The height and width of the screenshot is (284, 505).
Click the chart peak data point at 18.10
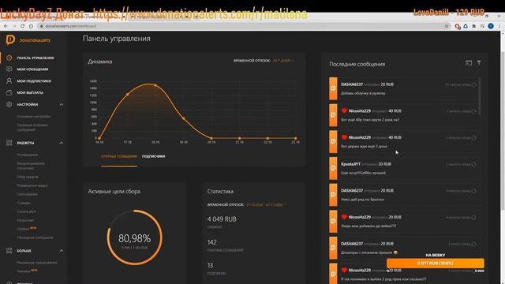point(155,85)
